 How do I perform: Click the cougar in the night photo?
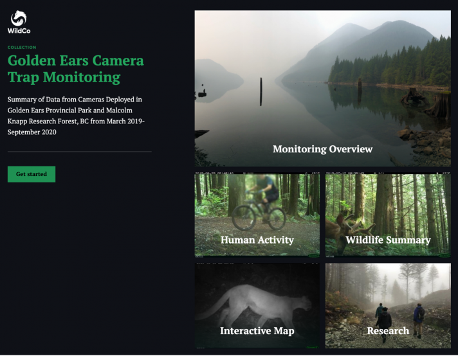[x=253, y=305]
